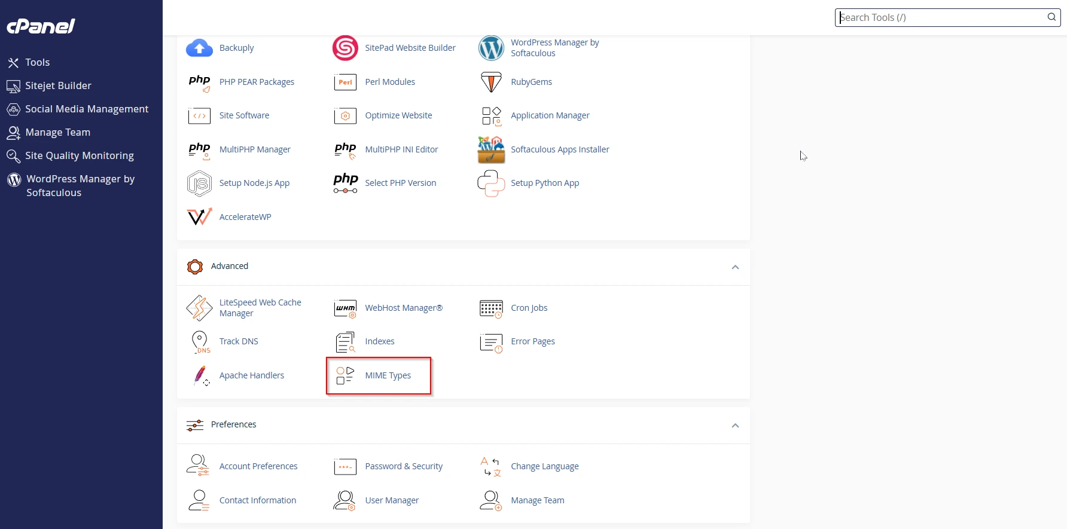Screen dimensions: 1067x529
Task: Click the Select PHP Version icon
Action: (x=345, y=183)
